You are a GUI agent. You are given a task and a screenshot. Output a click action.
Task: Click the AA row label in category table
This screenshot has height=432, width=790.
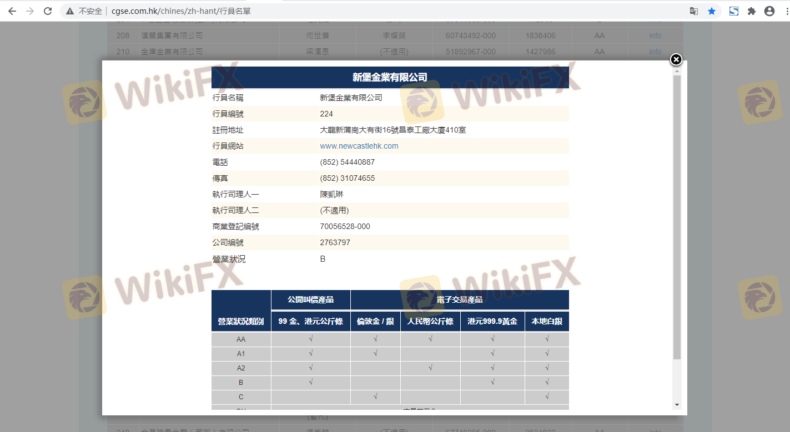click(x=241, y=339)
